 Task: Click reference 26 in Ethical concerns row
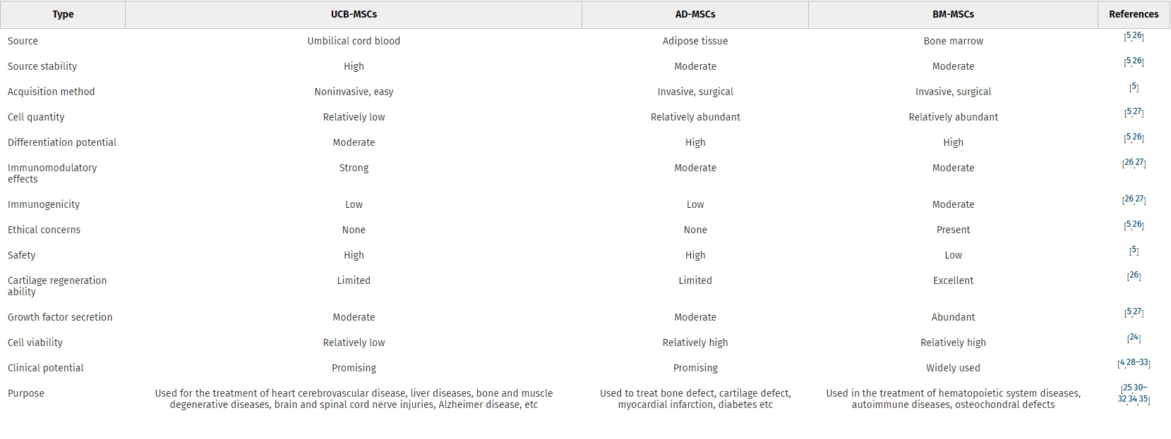tap(1137, 225)
